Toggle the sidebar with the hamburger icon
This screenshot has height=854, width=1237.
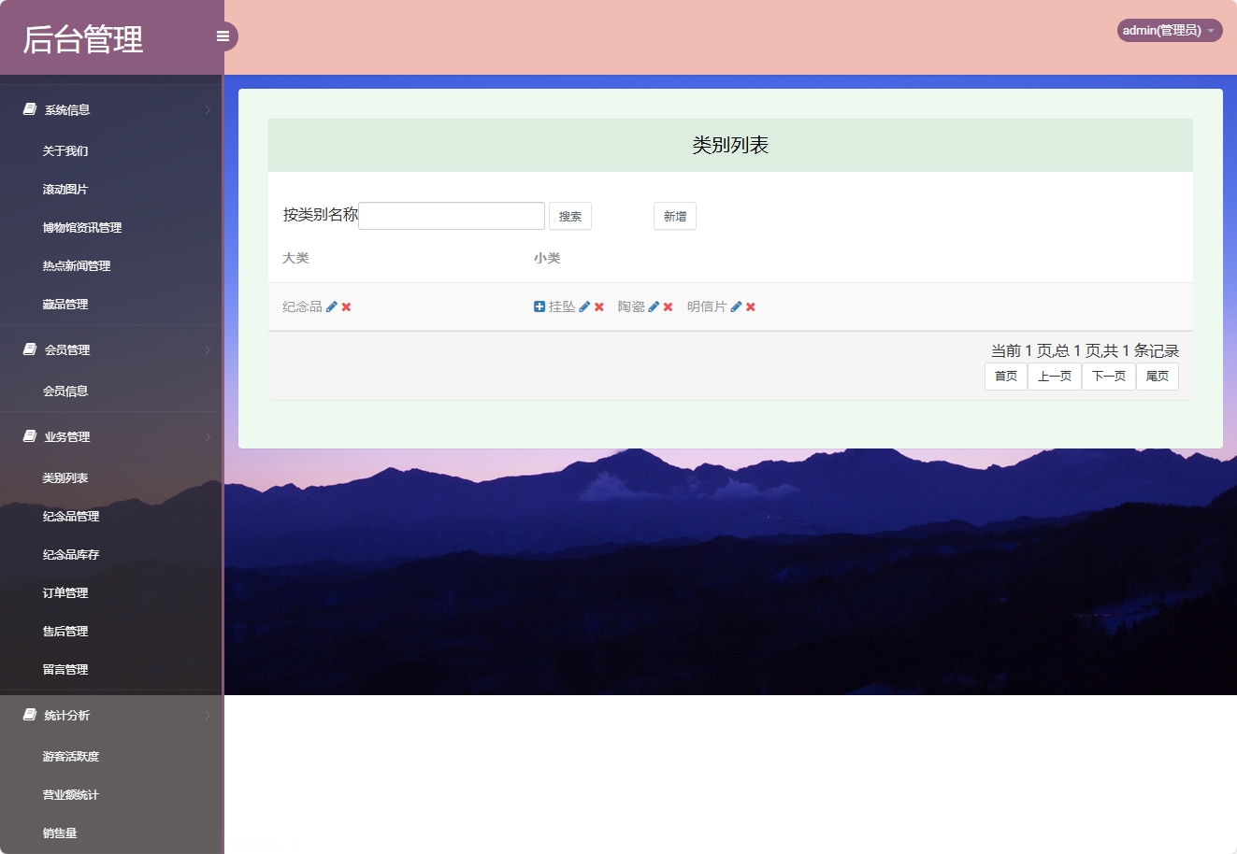click(x=223, y=36)
